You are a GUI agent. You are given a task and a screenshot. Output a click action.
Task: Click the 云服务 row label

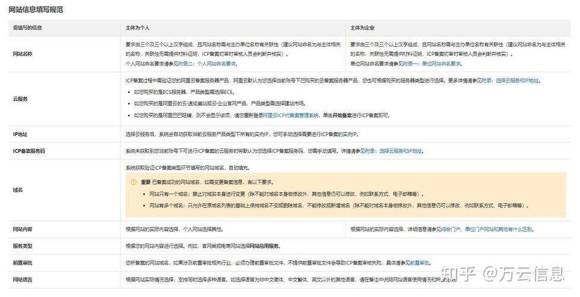(x=20, y=99)
